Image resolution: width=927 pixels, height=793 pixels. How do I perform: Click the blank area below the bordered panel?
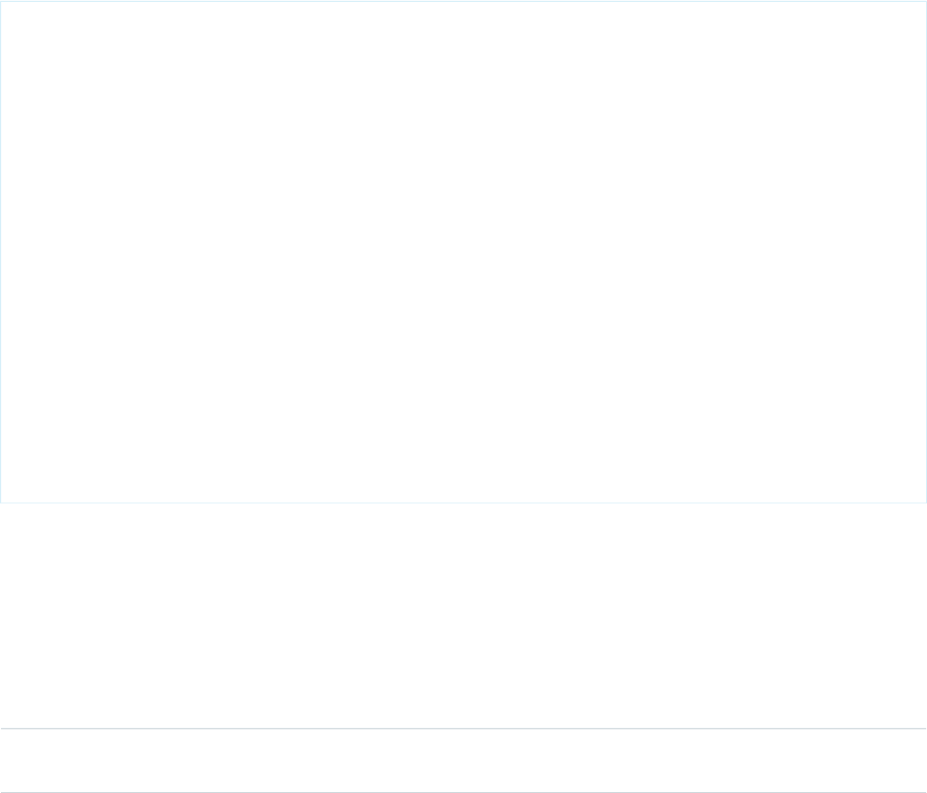(463, 613)
